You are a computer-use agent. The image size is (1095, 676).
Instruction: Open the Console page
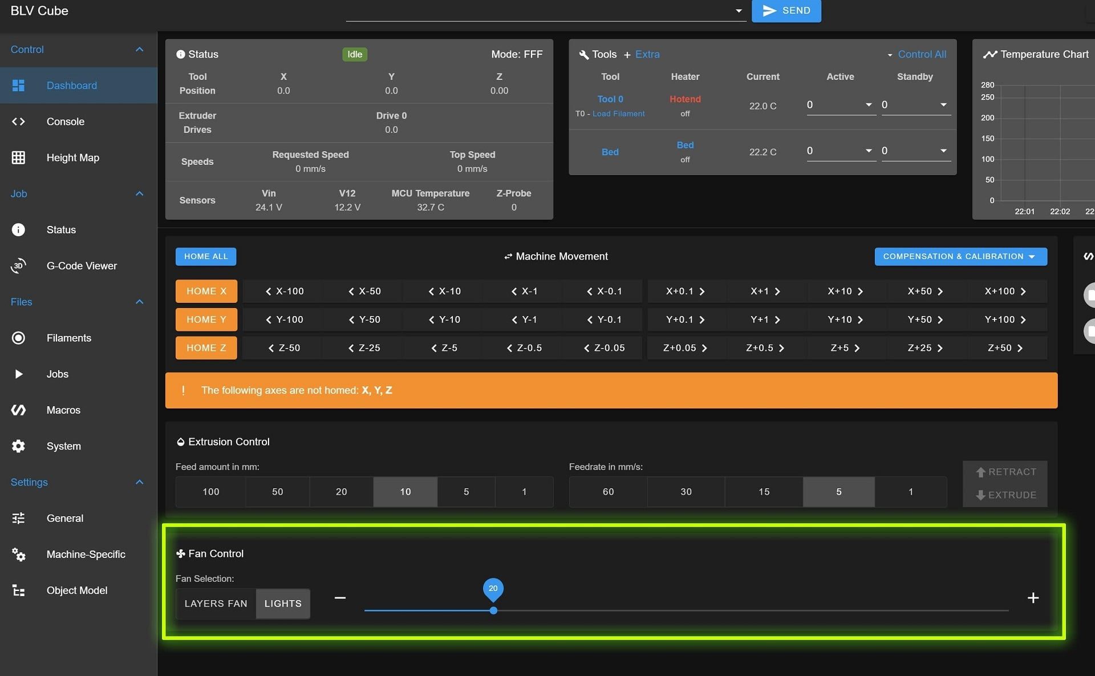79,122
